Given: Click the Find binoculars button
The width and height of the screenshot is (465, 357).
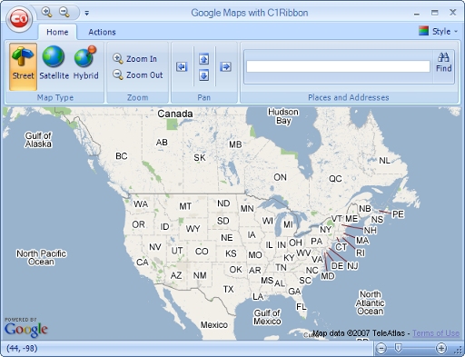Looking at the screenshot, I should coord(443,63).
